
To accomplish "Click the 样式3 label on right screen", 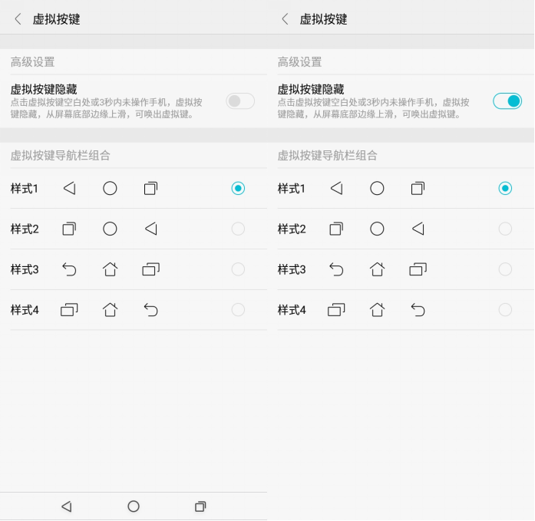I will (x=292, y=269).
